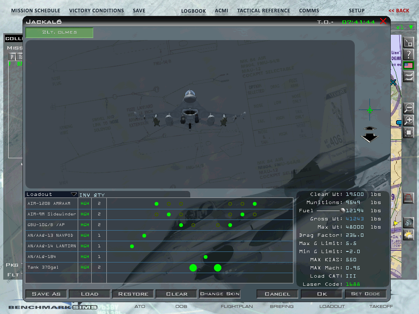
Task: Select the 2LT. OLMES pilot tab
Action: [x=59, y=33]
